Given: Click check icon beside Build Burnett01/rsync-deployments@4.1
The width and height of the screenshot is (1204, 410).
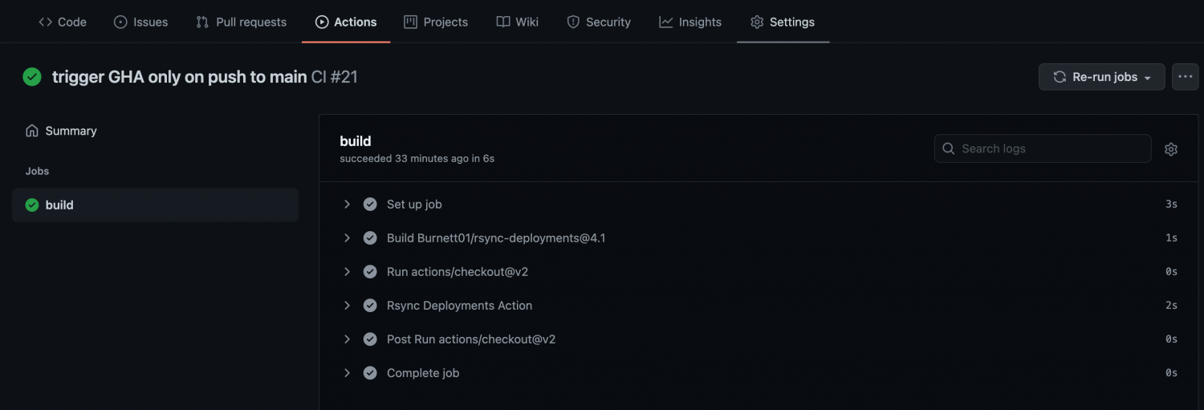Looking at the screenshot, I should 370,238.
